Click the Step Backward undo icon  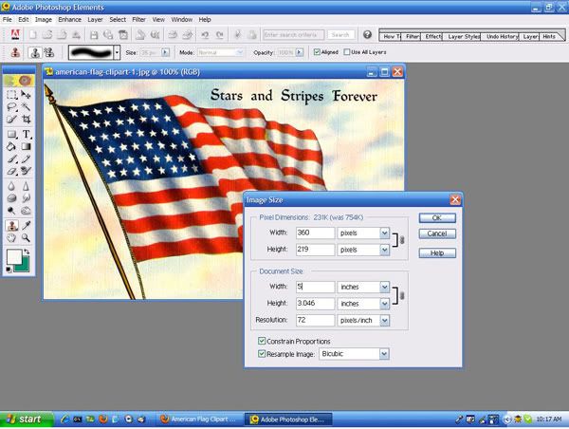click(205, 35)
